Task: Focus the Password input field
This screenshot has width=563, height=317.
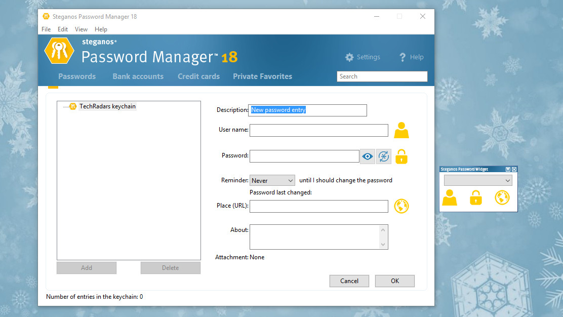Action: 304,156
